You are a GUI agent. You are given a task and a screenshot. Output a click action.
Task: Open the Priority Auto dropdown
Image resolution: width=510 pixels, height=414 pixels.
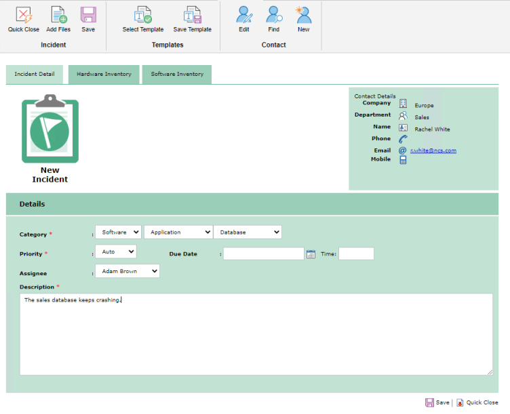click(115, 252)
